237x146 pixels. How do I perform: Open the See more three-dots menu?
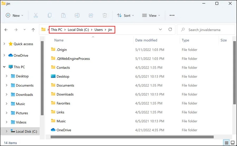pos(172,15)
